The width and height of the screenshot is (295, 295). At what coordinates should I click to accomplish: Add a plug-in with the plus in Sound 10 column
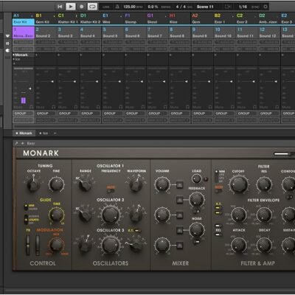[215, 55]
